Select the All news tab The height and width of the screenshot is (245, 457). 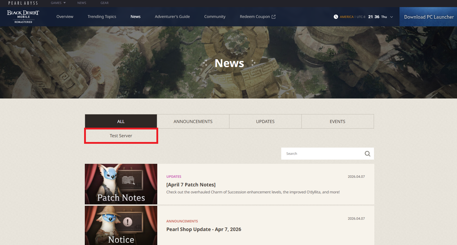coord(121,122)
